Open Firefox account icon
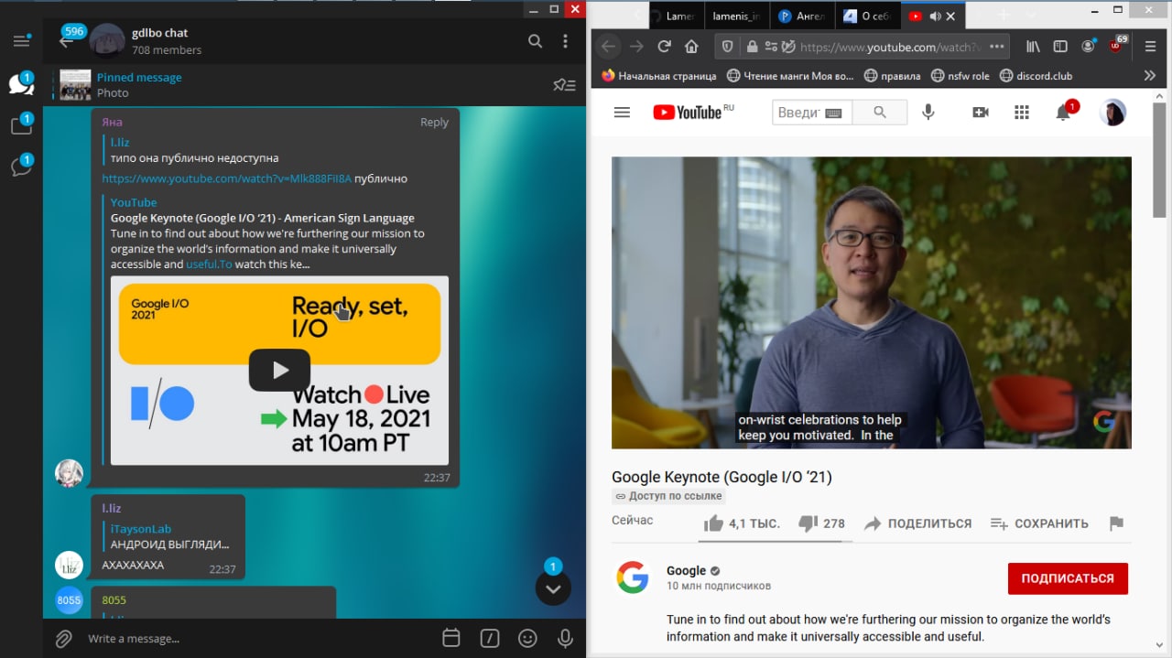 tap(1089, 47)
